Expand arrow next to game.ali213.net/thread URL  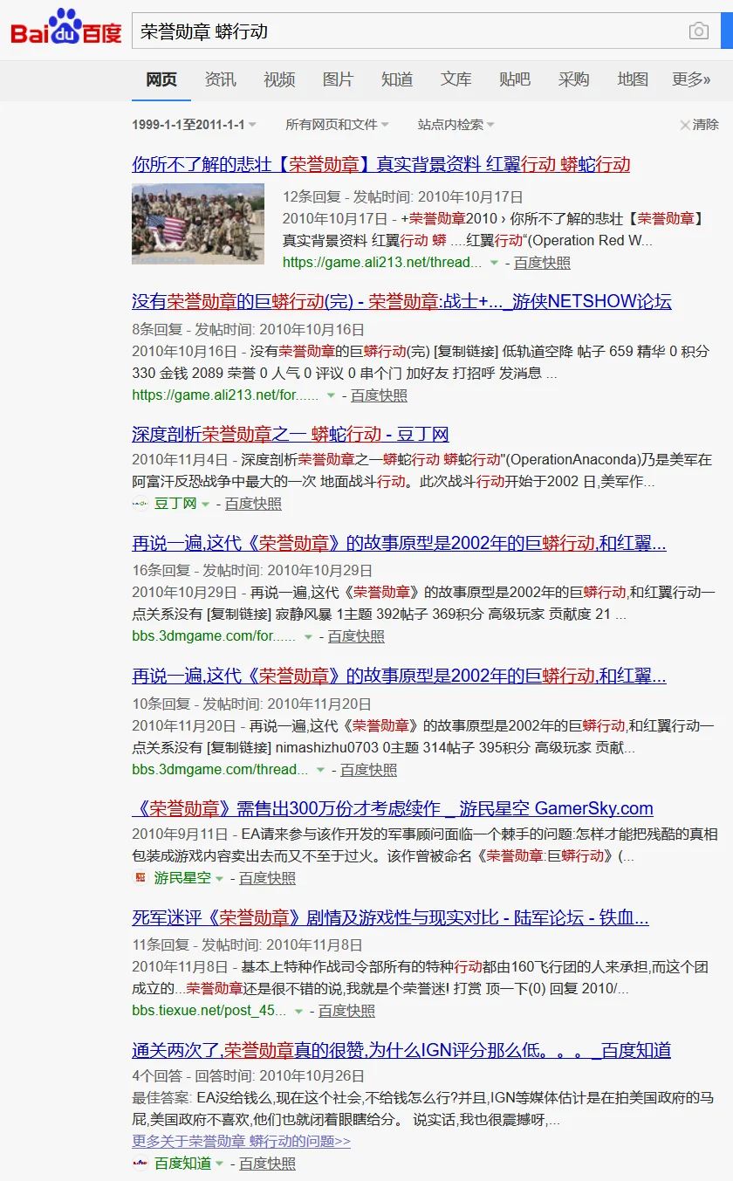pyautogui.click(x=494, y=263)
